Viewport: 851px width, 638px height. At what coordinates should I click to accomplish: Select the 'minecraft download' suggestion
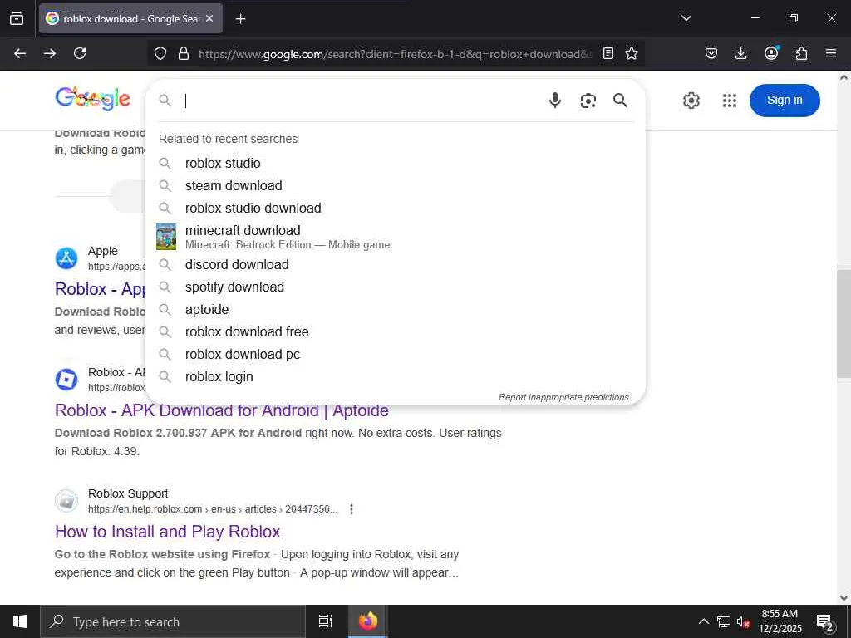point(396,237)
